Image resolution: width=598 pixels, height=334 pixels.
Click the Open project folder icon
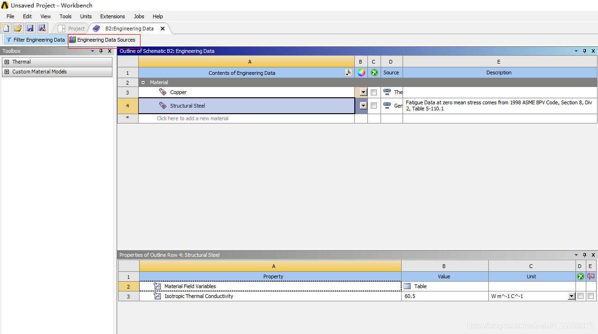pyautogui.click(x=18, y=29)
